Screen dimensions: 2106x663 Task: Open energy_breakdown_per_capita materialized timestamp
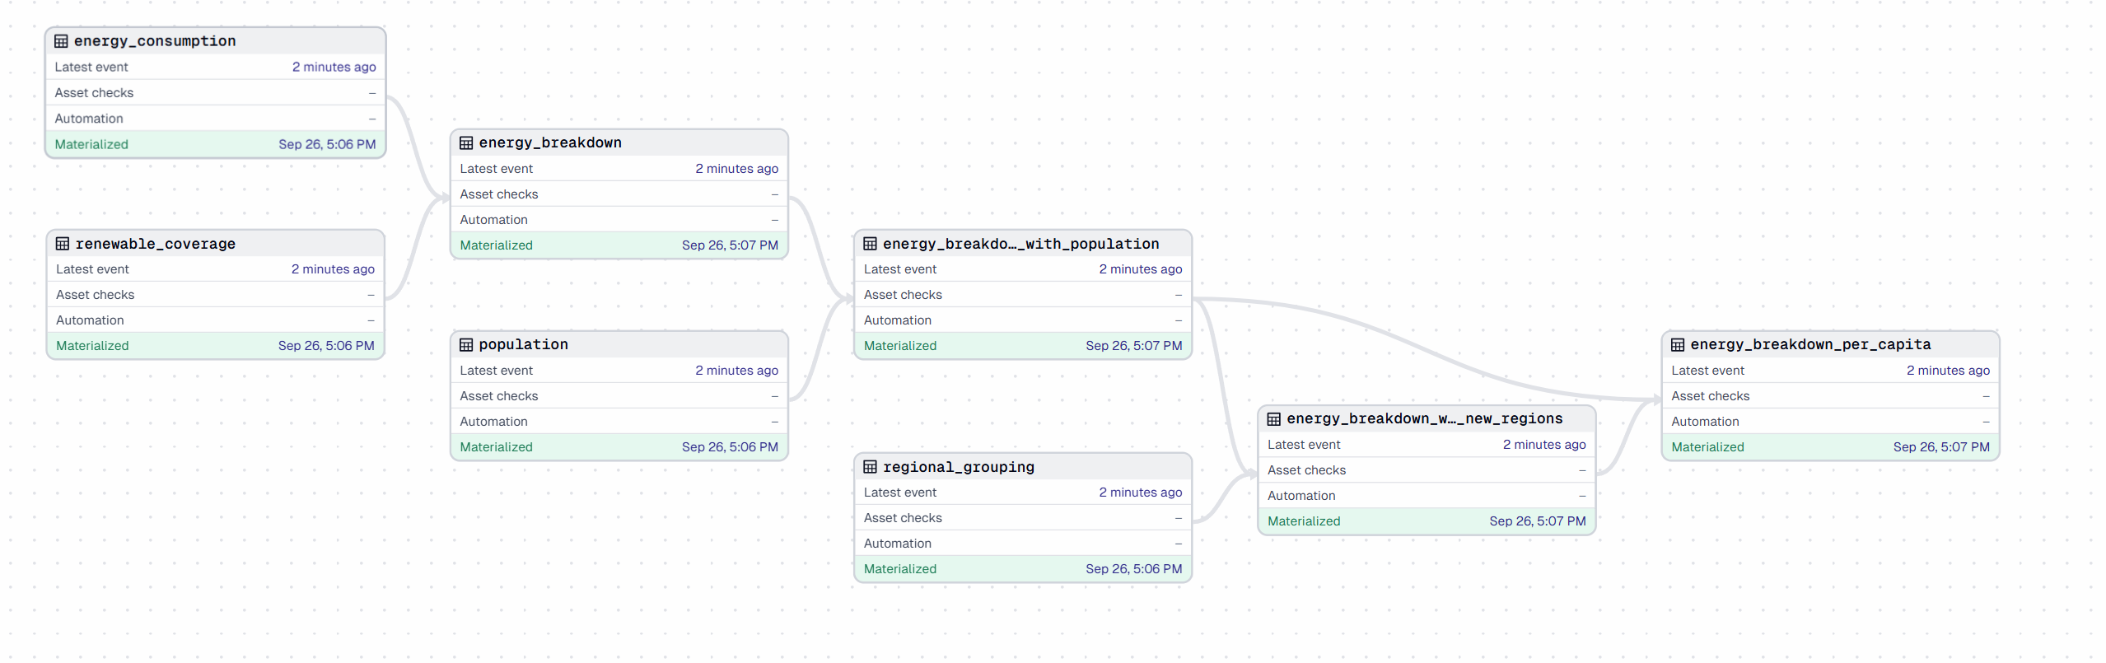[x=1940, y=447]
